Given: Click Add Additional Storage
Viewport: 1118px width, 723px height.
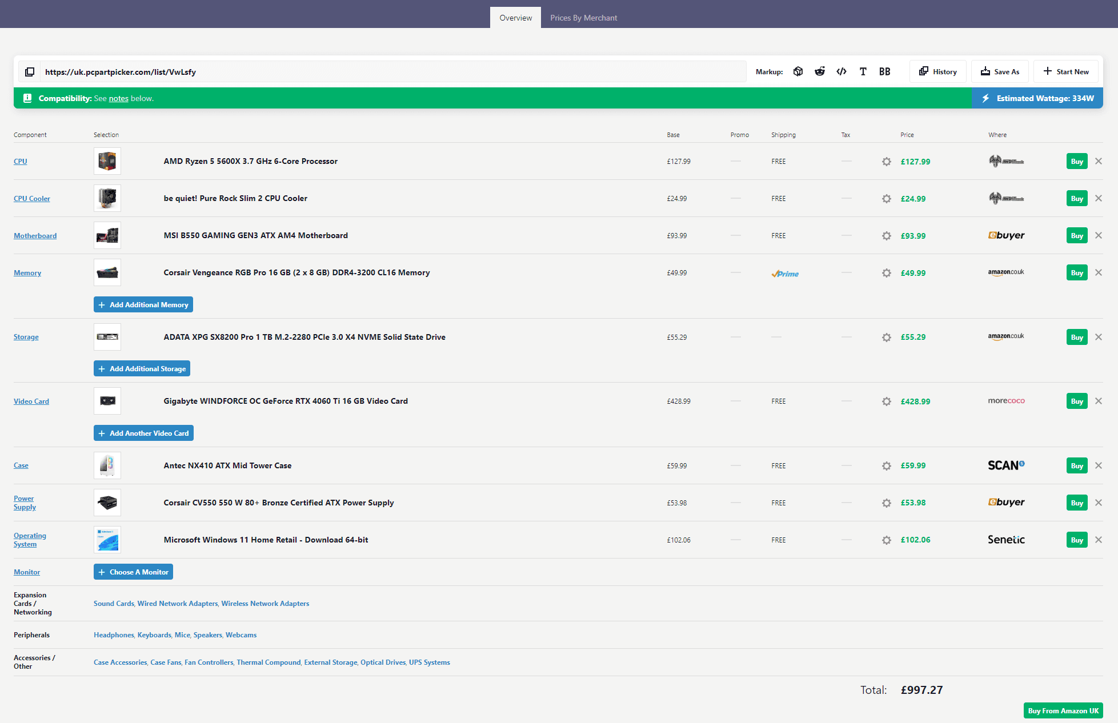Looking at the screenshot, I should pos(142,368).
